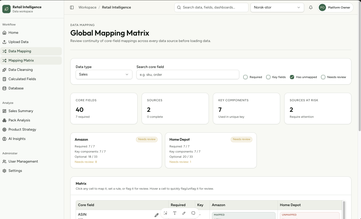The image size is (361, 219).
Task: Click the User Management people icon
Action: tap(4, 162)
